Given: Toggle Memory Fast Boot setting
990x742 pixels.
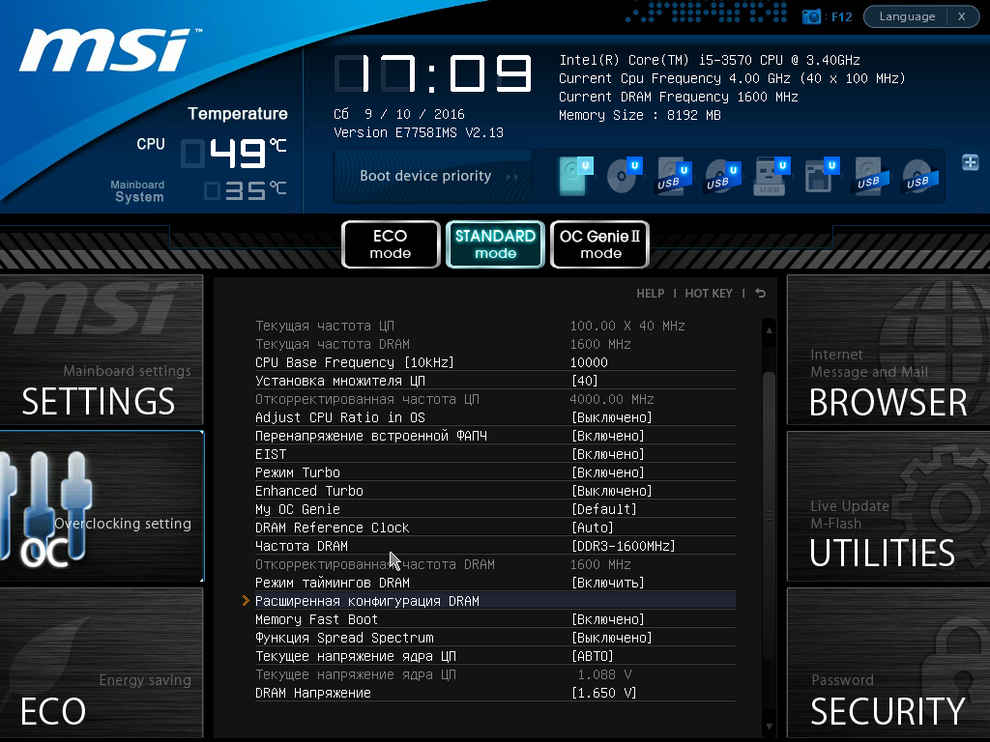Looking at the screenshot, I should tap(495, 619).
